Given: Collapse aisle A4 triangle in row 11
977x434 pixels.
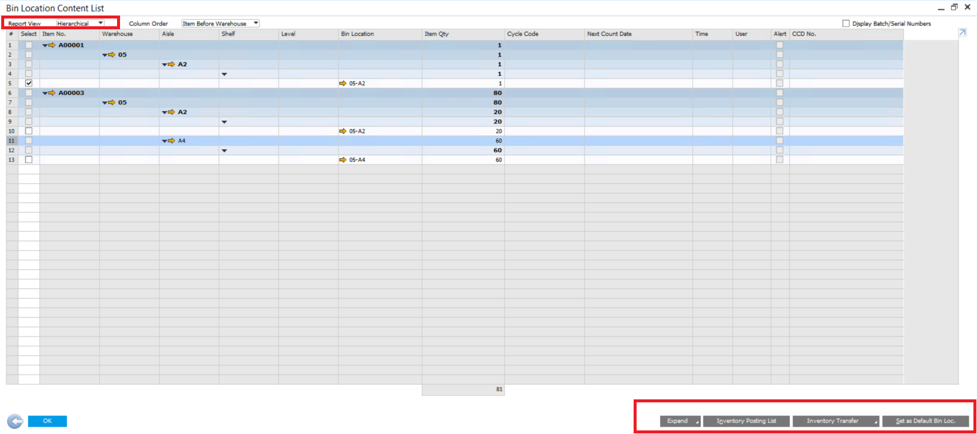Looking at the screenshot, I should (164, 141).
